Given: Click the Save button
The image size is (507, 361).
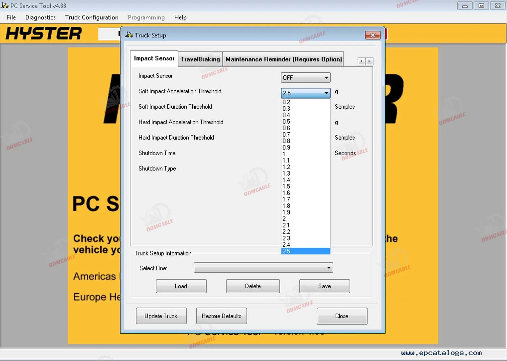Looking at the screenshot, I should 324,286.
